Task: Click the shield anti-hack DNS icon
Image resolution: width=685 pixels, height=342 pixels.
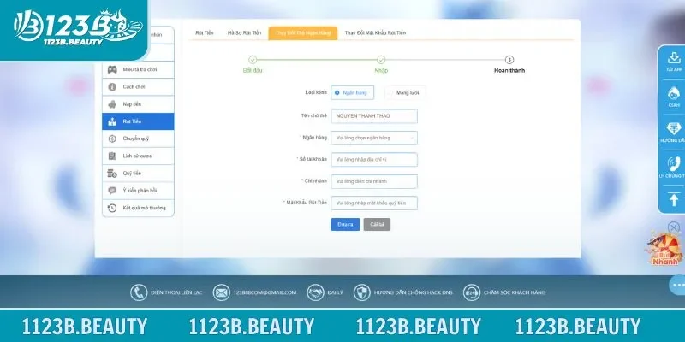Action: tap(363, 292)
